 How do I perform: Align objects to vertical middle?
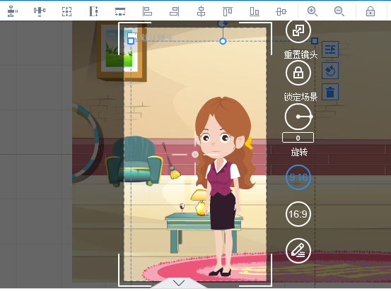tap(281, 11)
